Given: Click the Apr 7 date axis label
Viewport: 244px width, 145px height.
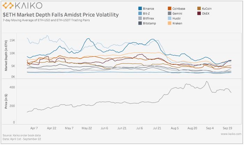Looking at the screenshot, I should click(x=34, y=128).
